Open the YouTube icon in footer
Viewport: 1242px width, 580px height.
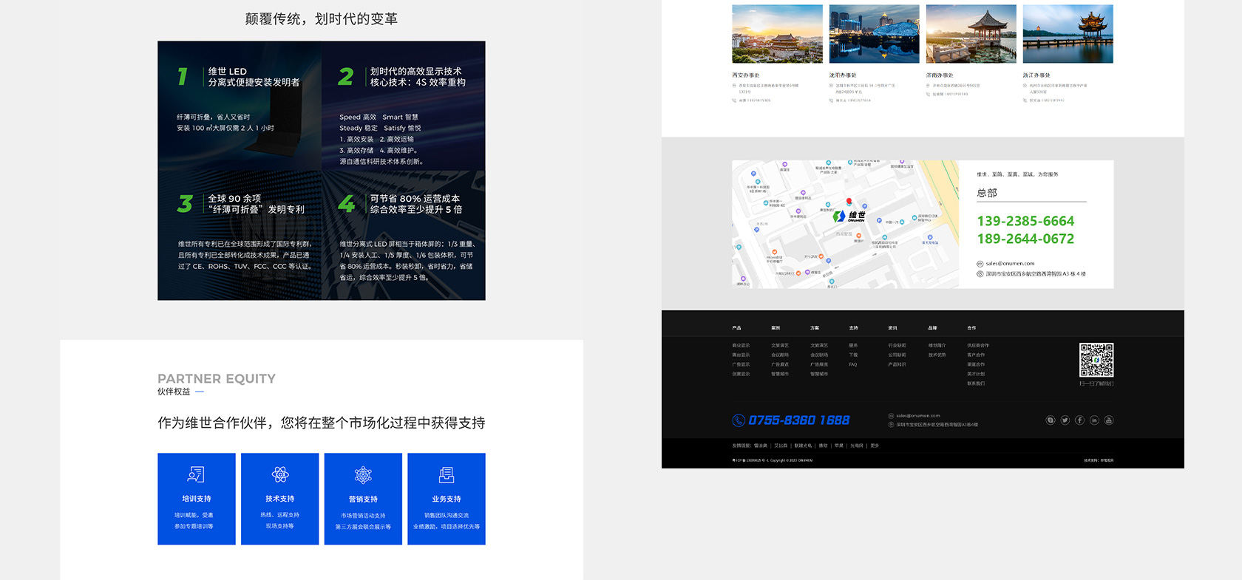[x=1109, y=420]
